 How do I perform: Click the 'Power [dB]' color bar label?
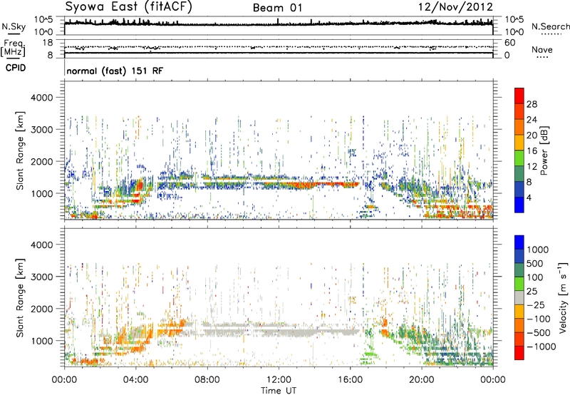click(544, 150)
